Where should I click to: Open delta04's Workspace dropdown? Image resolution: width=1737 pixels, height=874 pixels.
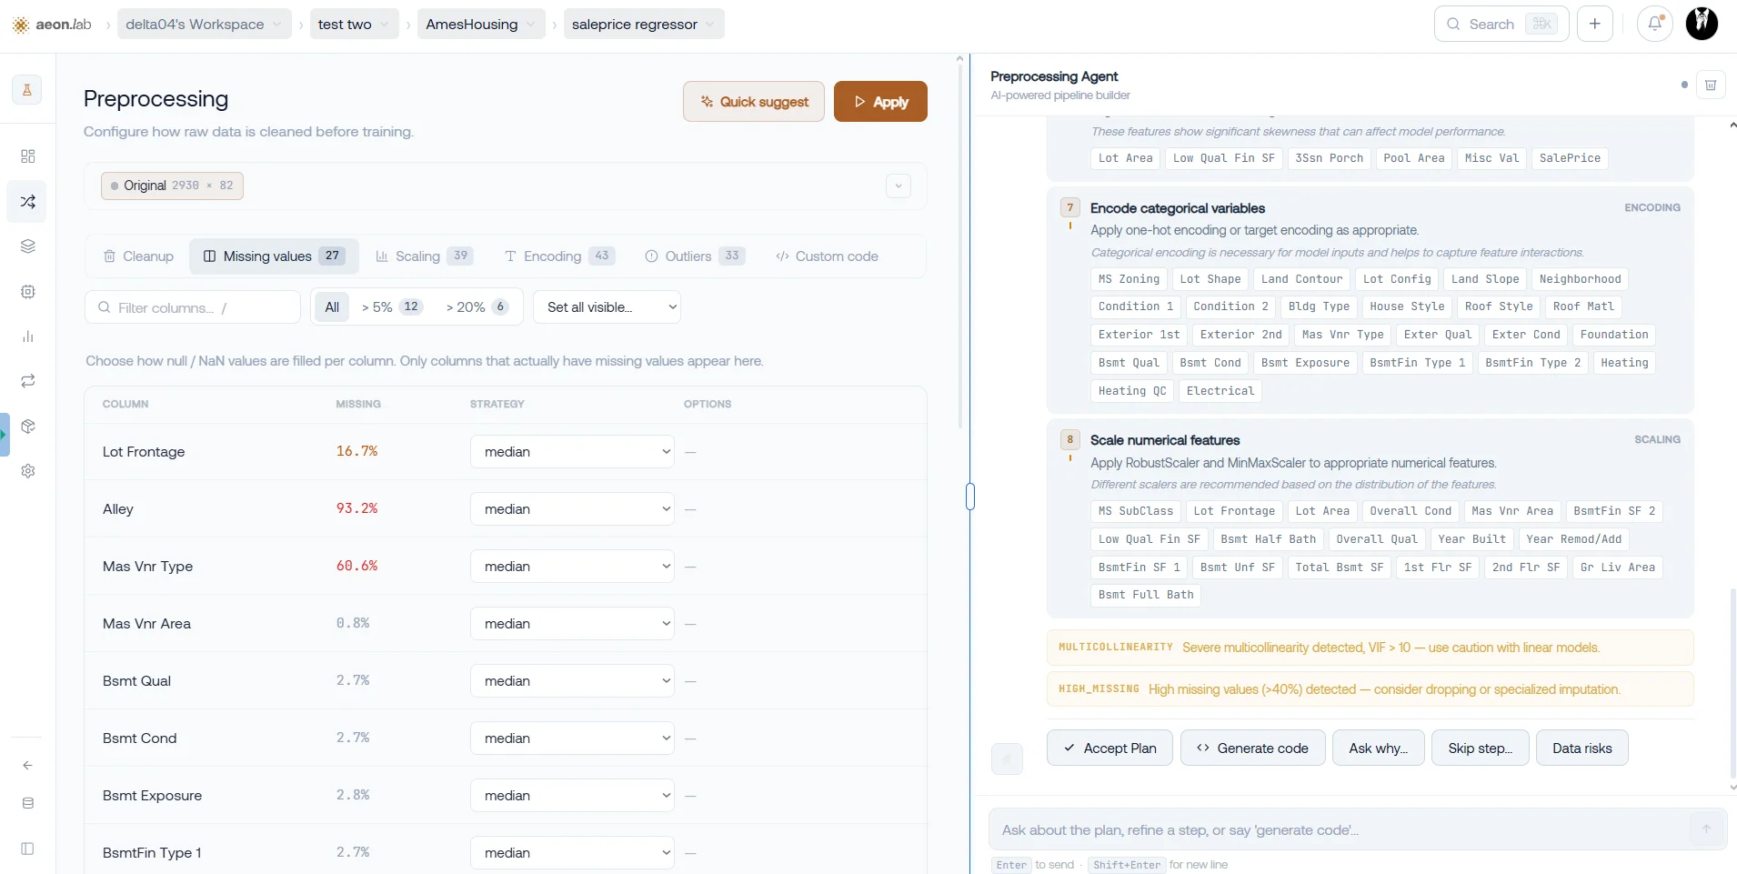[x=204, y=25]
